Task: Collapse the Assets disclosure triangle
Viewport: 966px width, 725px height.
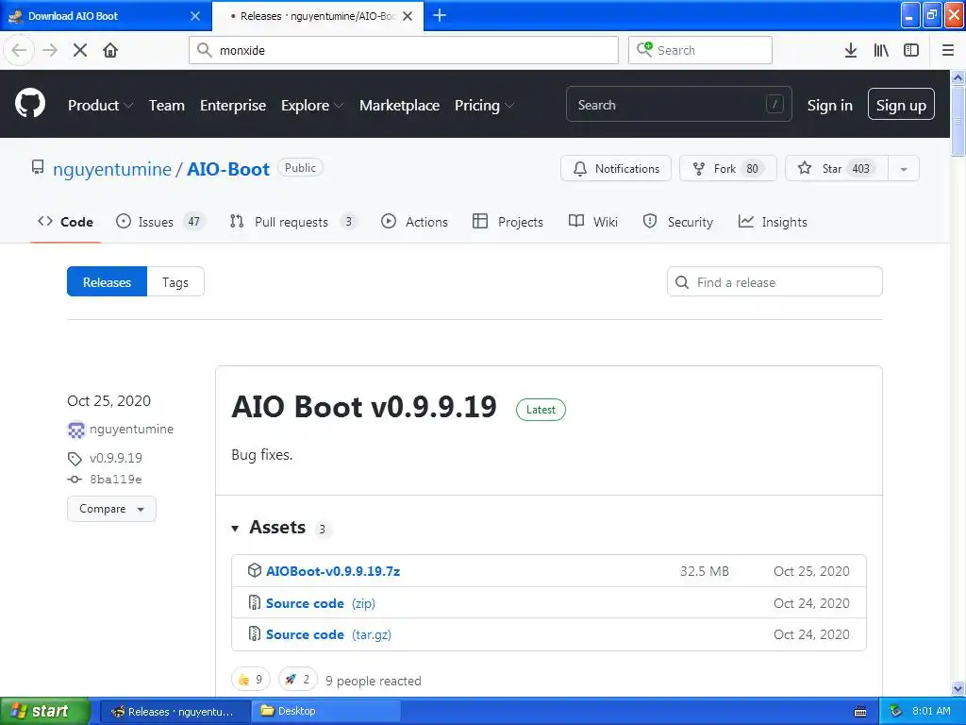Action: [x=235, y=529]
